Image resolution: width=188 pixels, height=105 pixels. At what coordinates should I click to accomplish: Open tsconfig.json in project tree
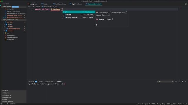click(11, 40)
